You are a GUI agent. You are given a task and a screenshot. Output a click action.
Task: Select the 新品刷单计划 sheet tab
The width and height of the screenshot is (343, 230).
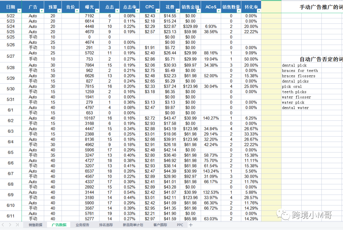(133, 225)
